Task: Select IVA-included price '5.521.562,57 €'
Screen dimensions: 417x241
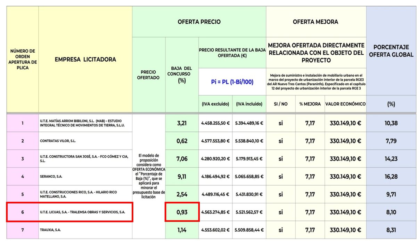Action: pyautogui.click(x=250, y=212)
